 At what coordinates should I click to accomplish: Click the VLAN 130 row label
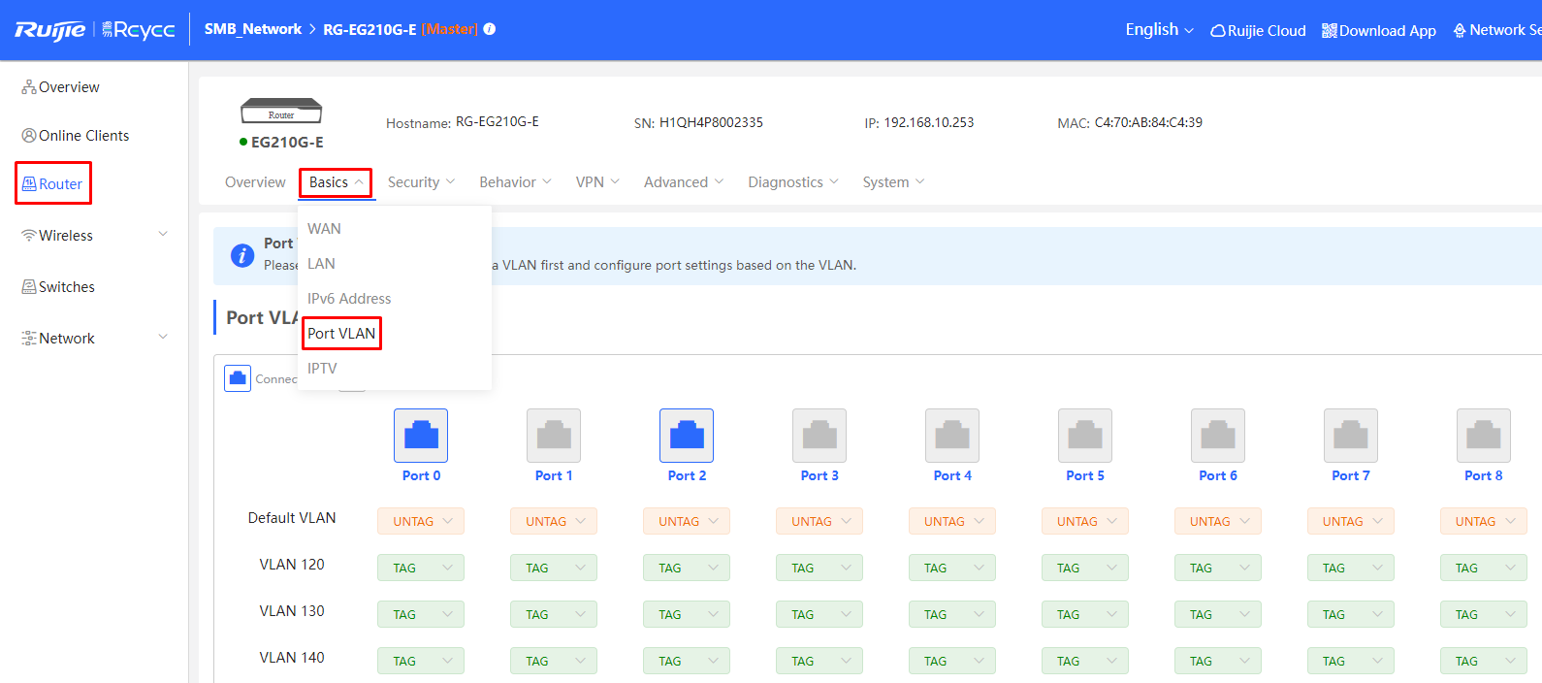click(292, 611)
